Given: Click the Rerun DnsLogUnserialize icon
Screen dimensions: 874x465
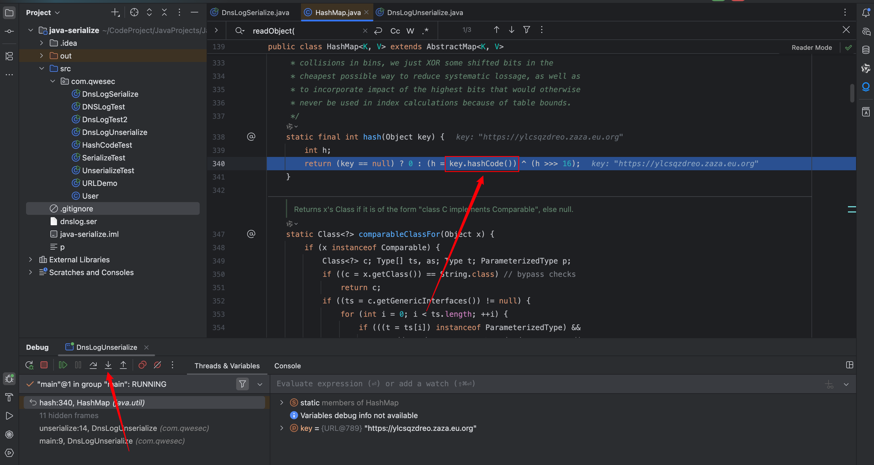Looking at the screenshot, I should point(29,365).
